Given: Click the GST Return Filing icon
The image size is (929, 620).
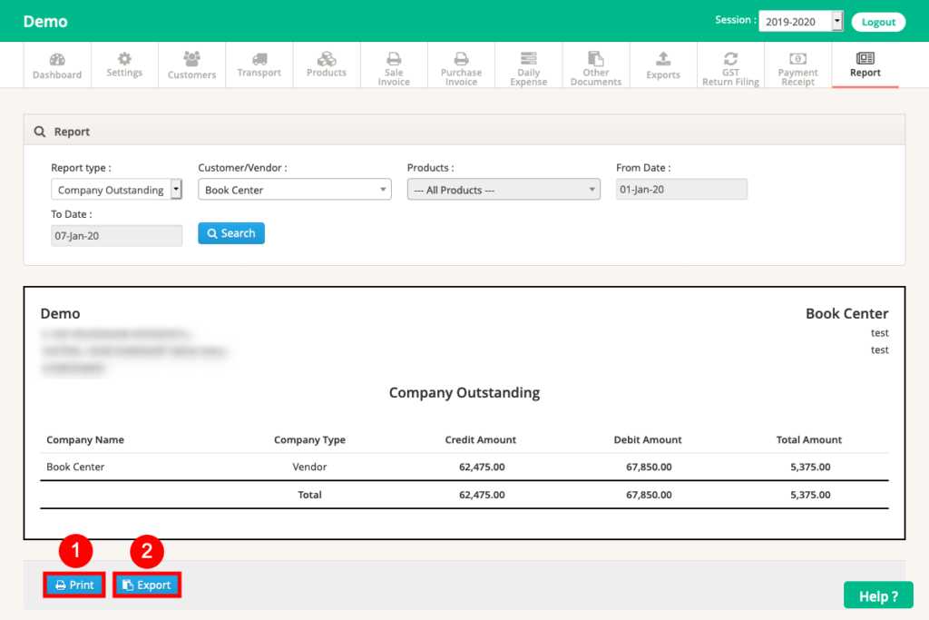Looking at the screenshot, I should (730, 64).
